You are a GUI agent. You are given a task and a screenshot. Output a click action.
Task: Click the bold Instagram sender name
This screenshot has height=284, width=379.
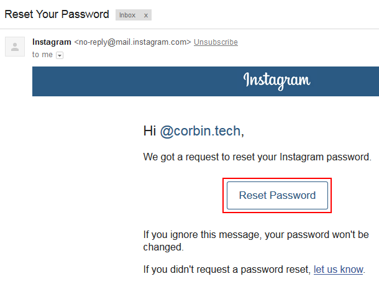click(52, 42)
